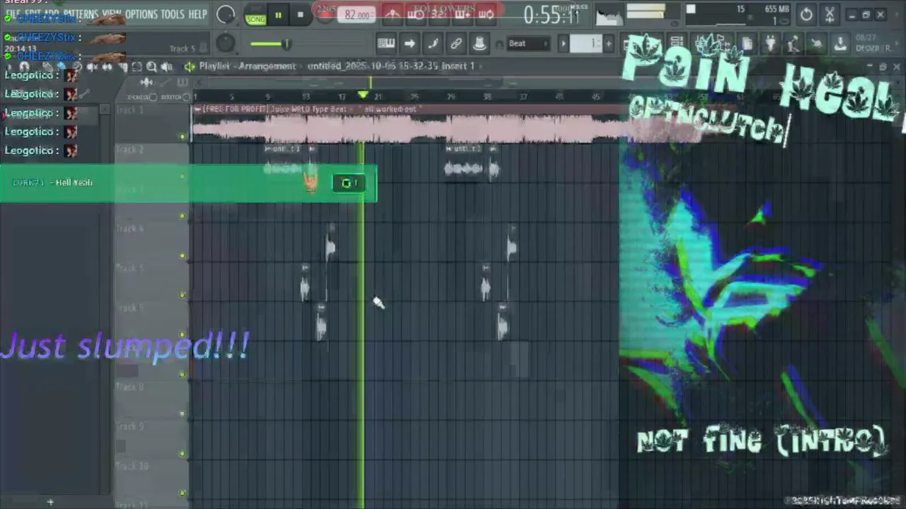Click the playback speaker tool in Playlist
906x509 pixels.
[166, 67]
